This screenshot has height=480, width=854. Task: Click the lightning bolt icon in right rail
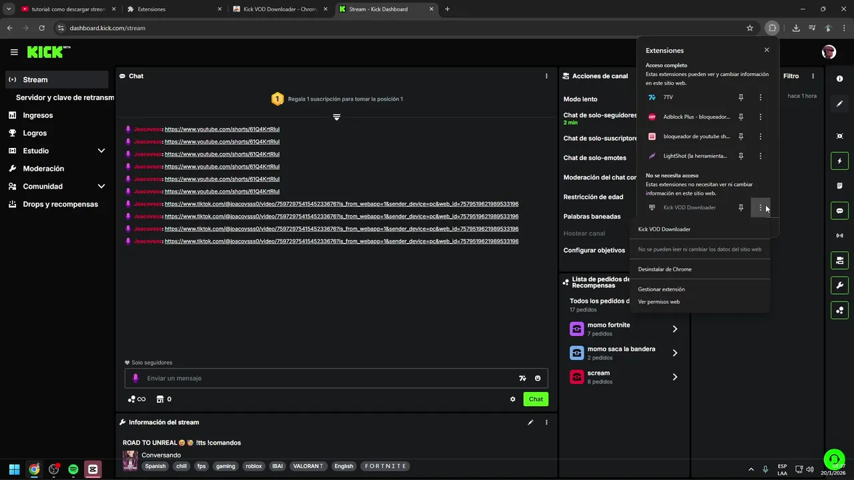pos(839,161)
